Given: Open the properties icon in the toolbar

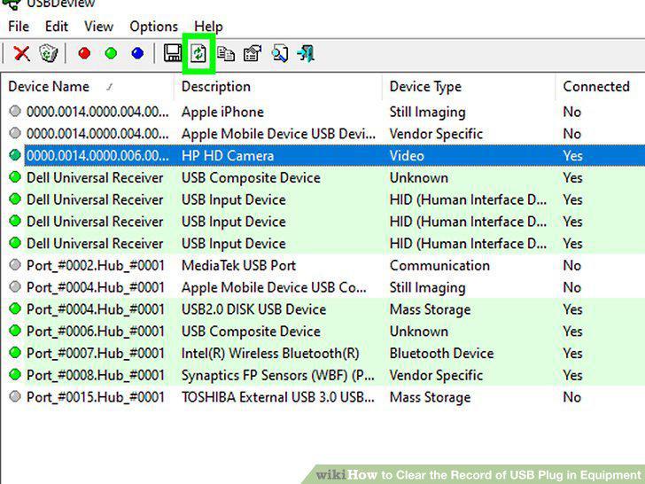Looking at the screenshot, I should (x=253, y=53).
